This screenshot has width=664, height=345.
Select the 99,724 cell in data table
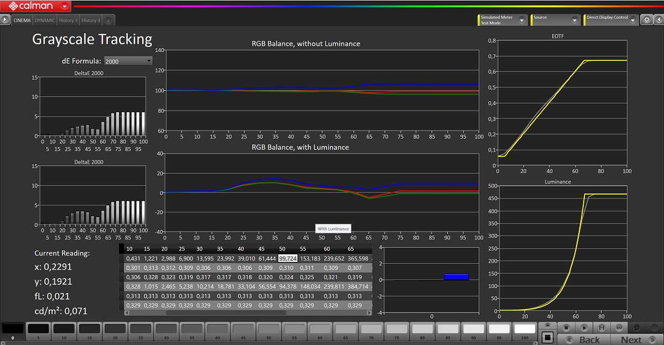(x=288, y=258)
